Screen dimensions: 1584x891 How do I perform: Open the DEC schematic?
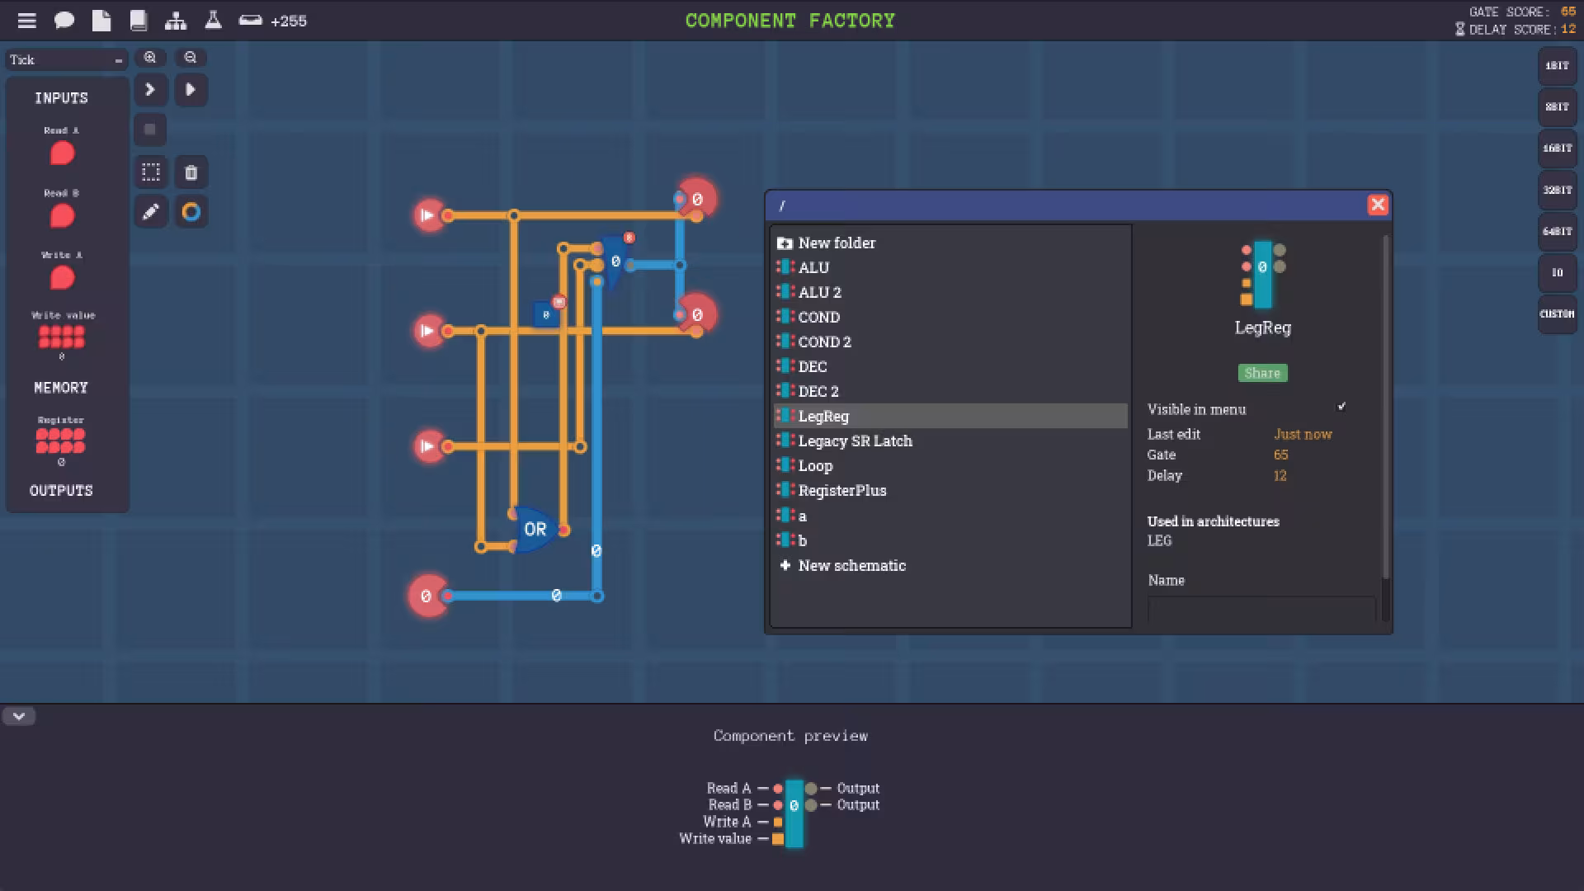pos(950,366)
